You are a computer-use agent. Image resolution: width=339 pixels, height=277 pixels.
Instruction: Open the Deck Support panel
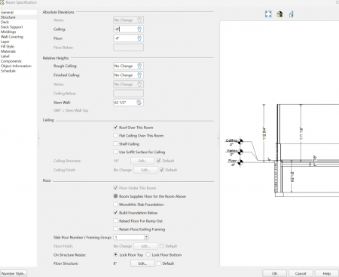click(11, 27)
